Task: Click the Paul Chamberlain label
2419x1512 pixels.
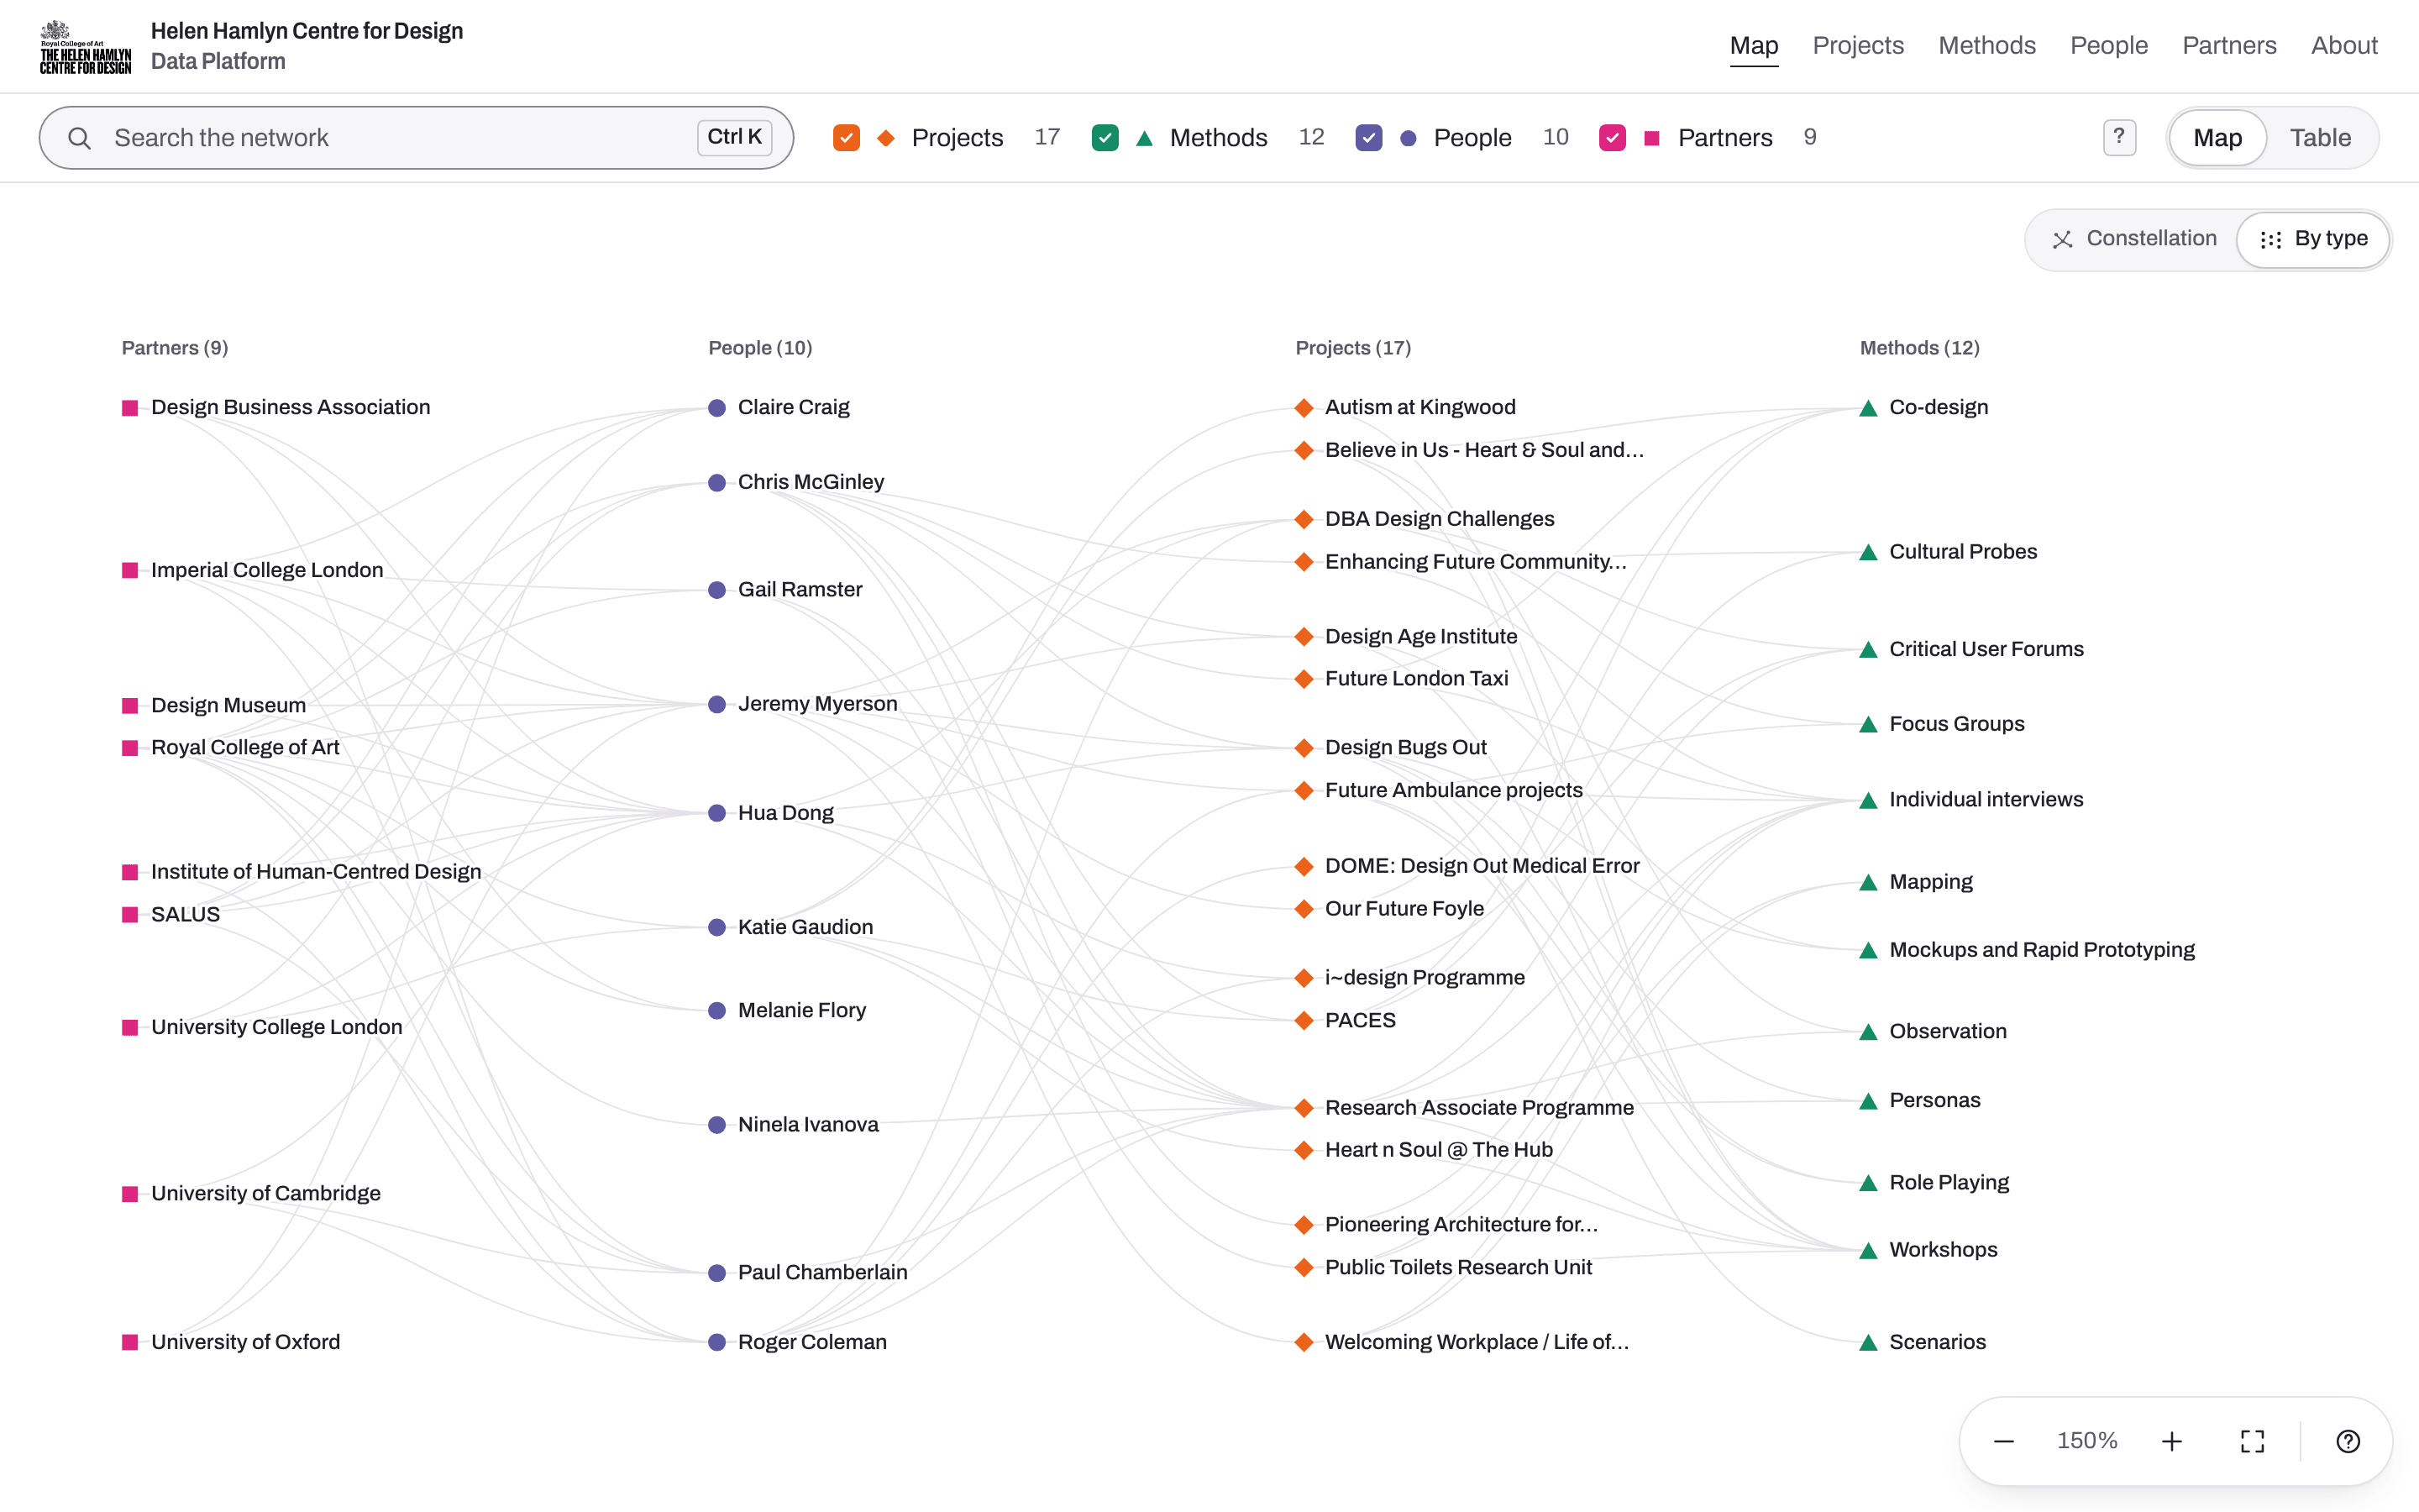Action: point(821,1273)
